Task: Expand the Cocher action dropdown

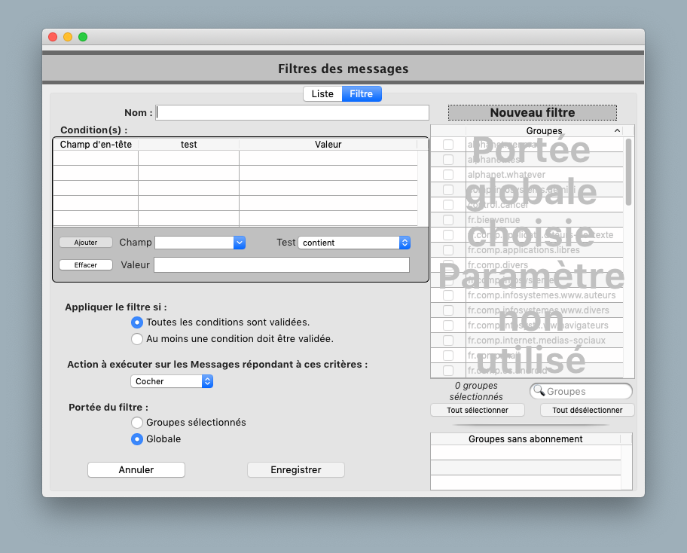Action: coord(172,381)
